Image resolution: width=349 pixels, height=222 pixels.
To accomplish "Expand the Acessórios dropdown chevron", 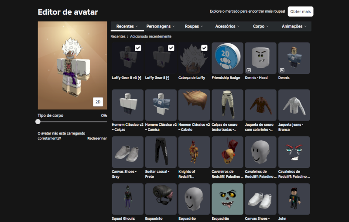I will pyautogui.click(x=238, y=26).
